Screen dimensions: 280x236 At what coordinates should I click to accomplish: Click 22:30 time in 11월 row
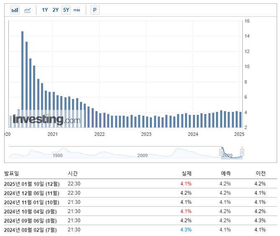(74, 193)
